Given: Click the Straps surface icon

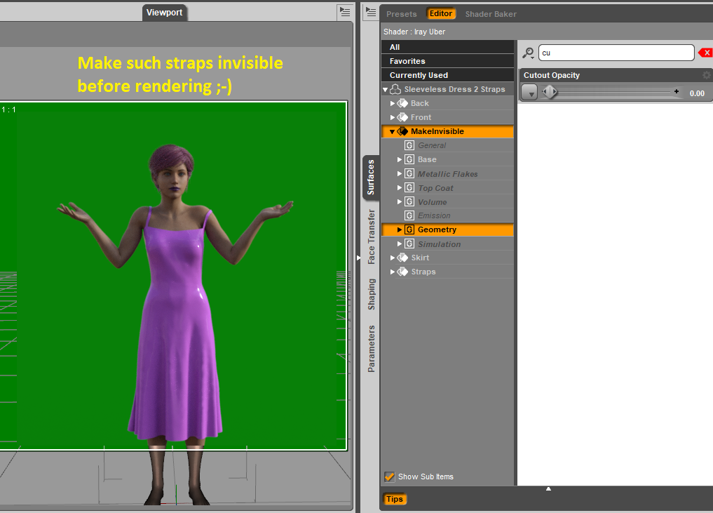Looking at the screenshot, I should [403, 272].
